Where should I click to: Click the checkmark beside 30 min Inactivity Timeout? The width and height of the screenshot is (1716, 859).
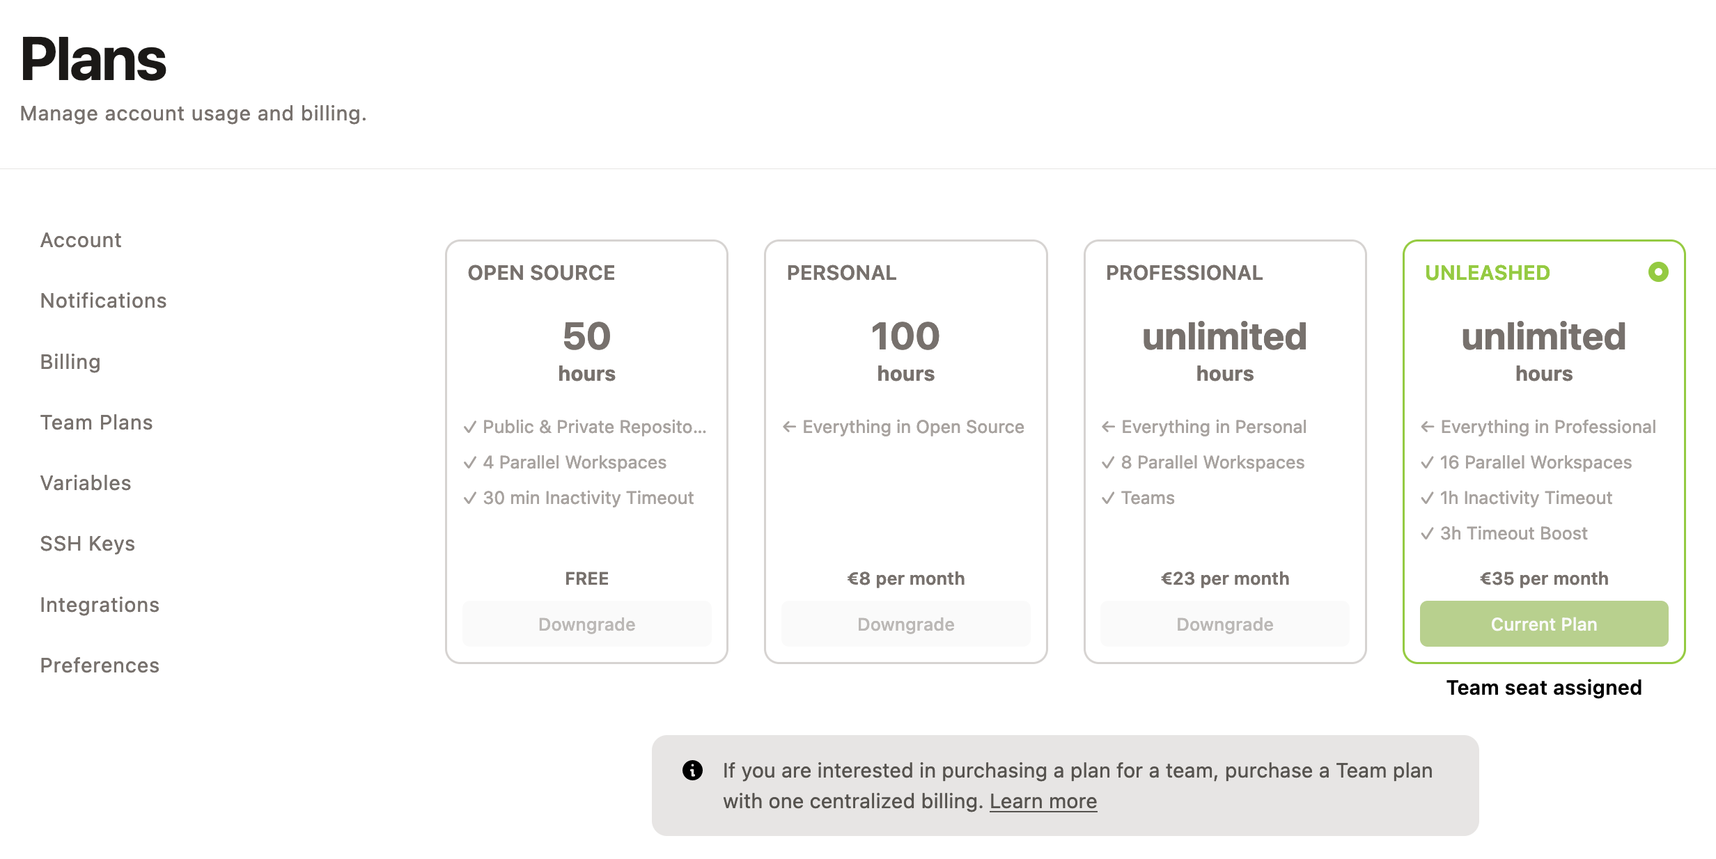(x=469, y=498)
